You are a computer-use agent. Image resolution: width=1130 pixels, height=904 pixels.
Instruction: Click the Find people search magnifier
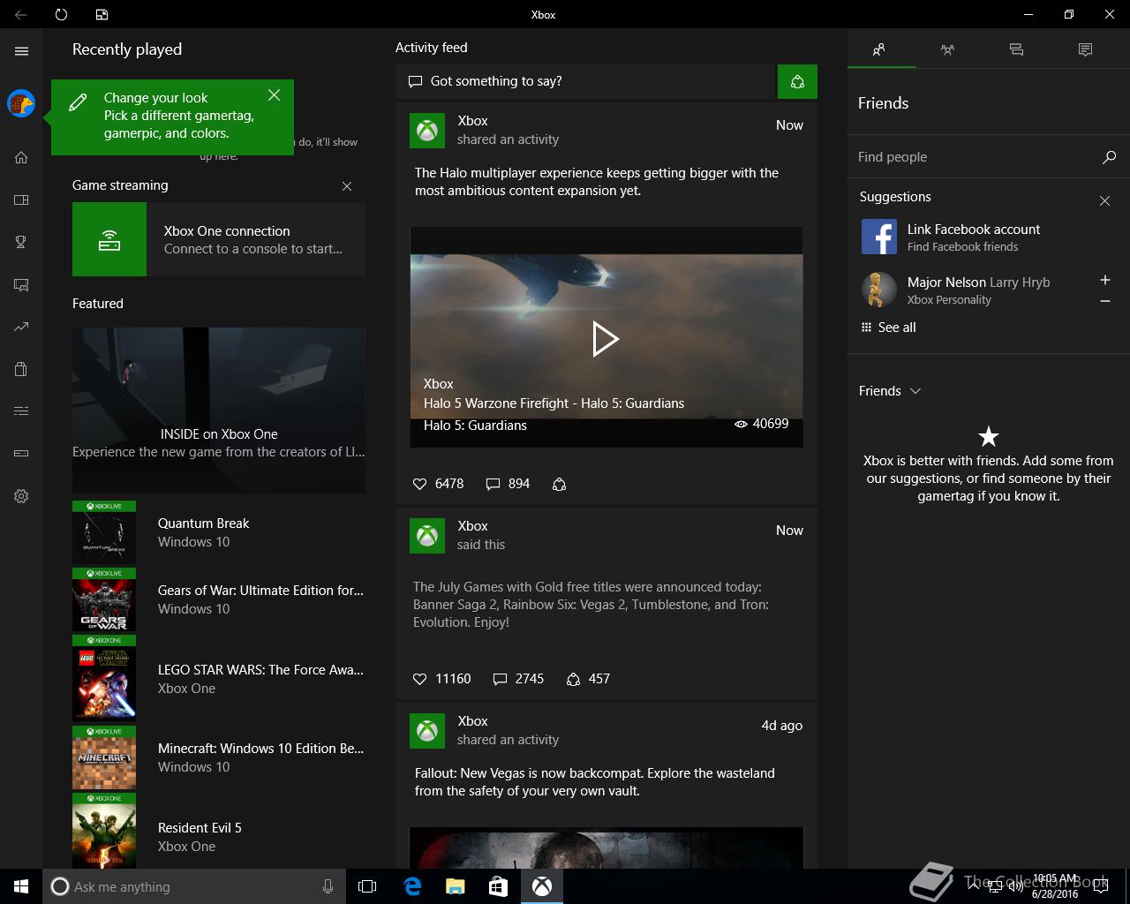1109,157
